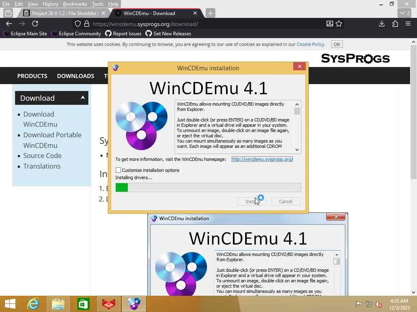This screenshot has height=312, width=417.
Task: Open the Help menu
Action: [x=113, y=4]
